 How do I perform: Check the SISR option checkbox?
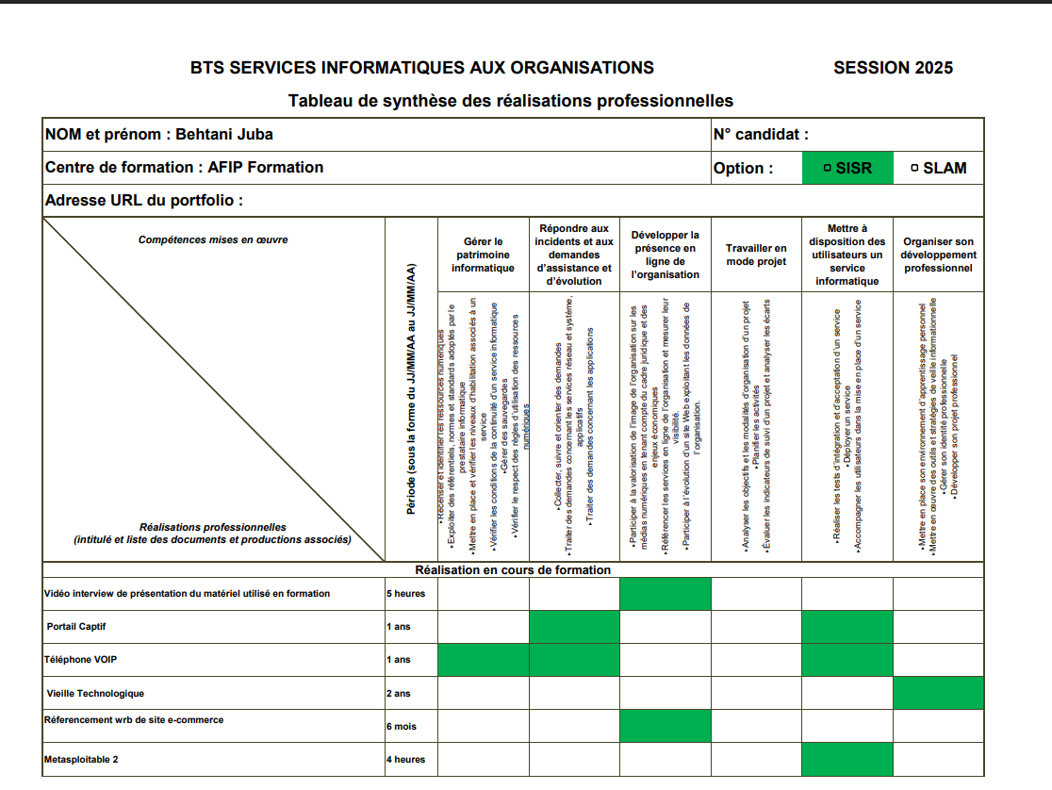827,168
